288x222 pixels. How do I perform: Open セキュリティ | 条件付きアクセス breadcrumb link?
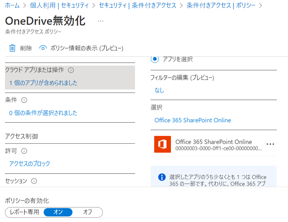tap(137, 5)
